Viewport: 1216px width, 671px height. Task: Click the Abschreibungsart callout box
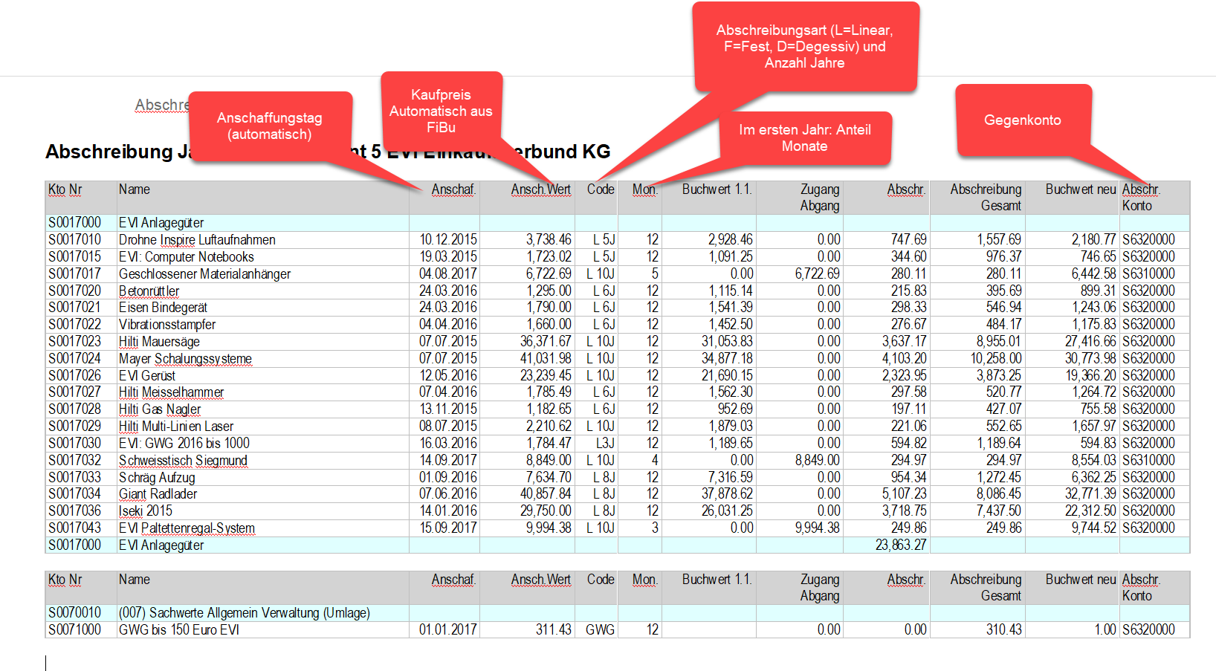pos(805,46)
